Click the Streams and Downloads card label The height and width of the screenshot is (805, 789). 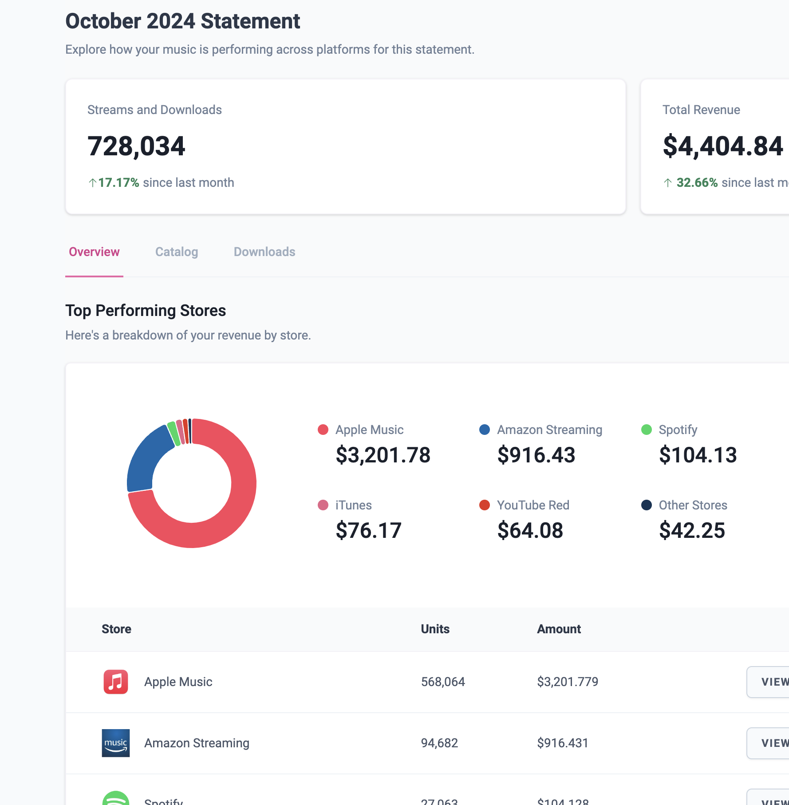(154, 110)
